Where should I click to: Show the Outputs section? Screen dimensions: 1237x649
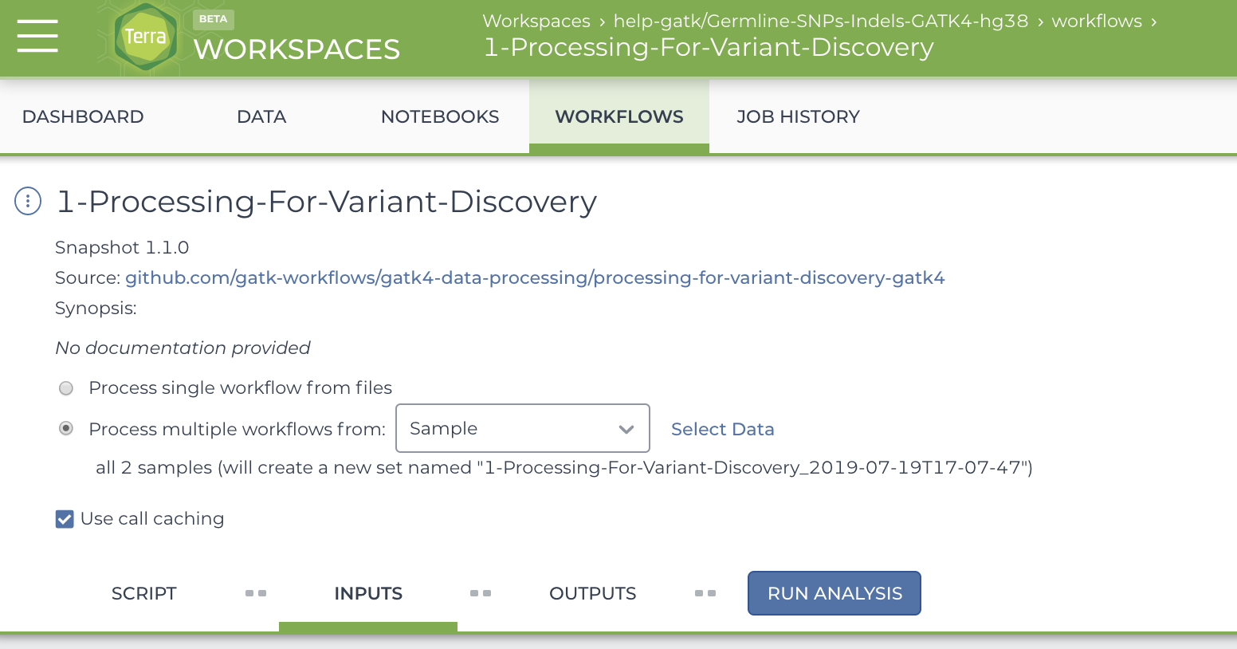592,593
